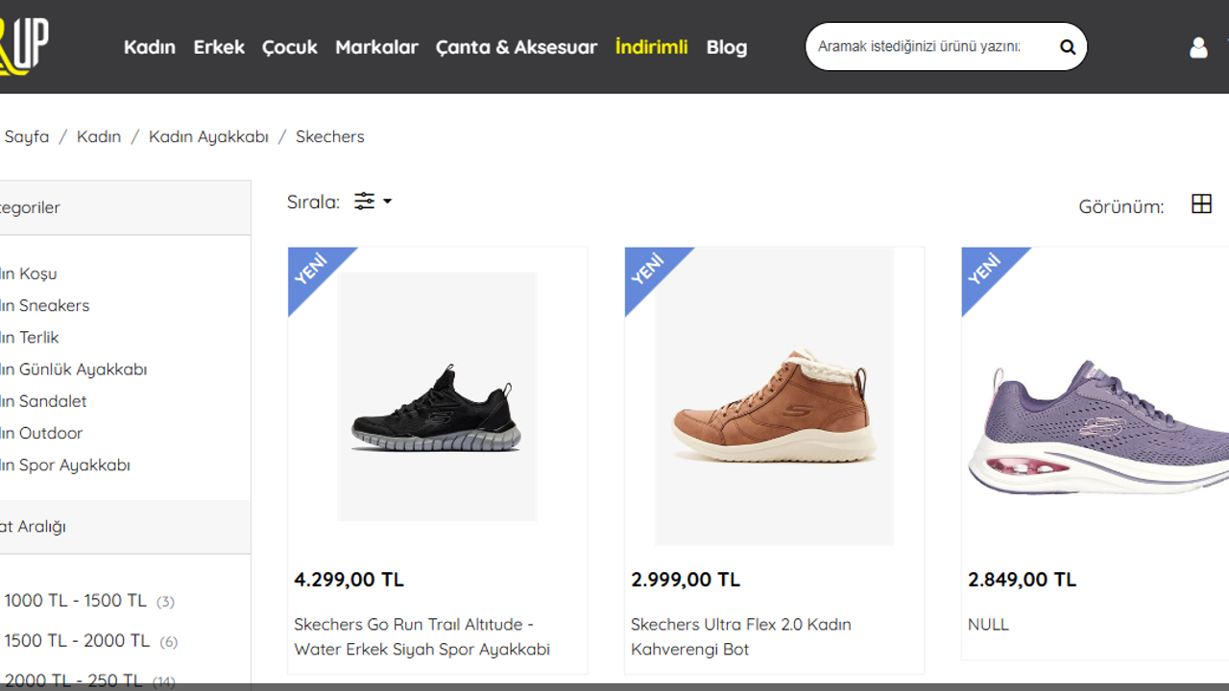1229x691 pixels.
Task: Open the Çocuk menu
Action: pyautogui.click(x=290, y=47)
